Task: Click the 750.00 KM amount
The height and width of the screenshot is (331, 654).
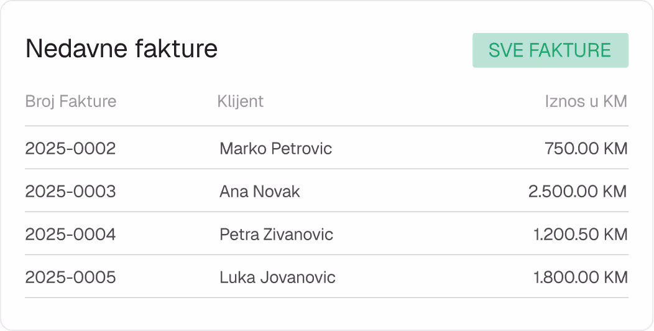Action: [586, 149]
